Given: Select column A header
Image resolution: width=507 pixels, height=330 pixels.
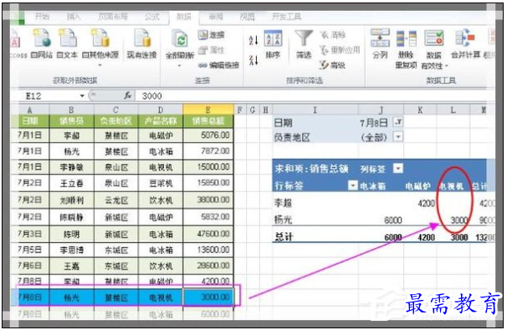Looking at the screenshot, I should tap(30, 110).
